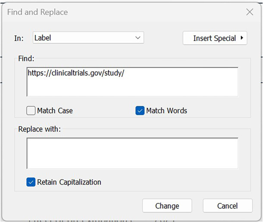
Task: Enable the Match Case checkbox
Action: [31, 111]
